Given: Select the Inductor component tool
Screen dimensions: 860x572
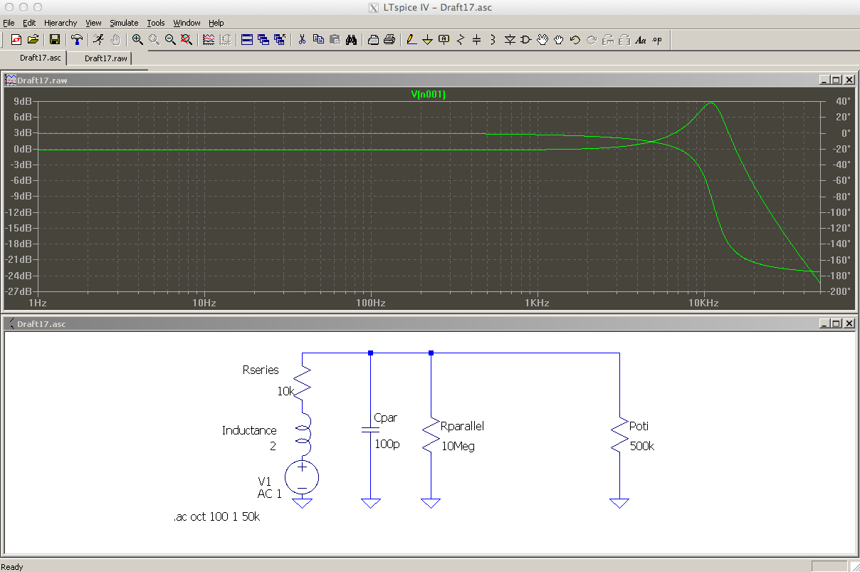Looking at the screenshot, I should tap(493, 40).
